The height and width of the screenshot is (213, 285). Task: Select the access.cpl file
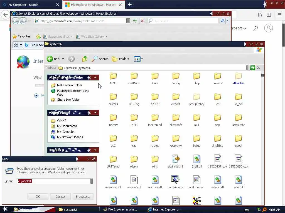pyautogui.click(x=134, y=182)
